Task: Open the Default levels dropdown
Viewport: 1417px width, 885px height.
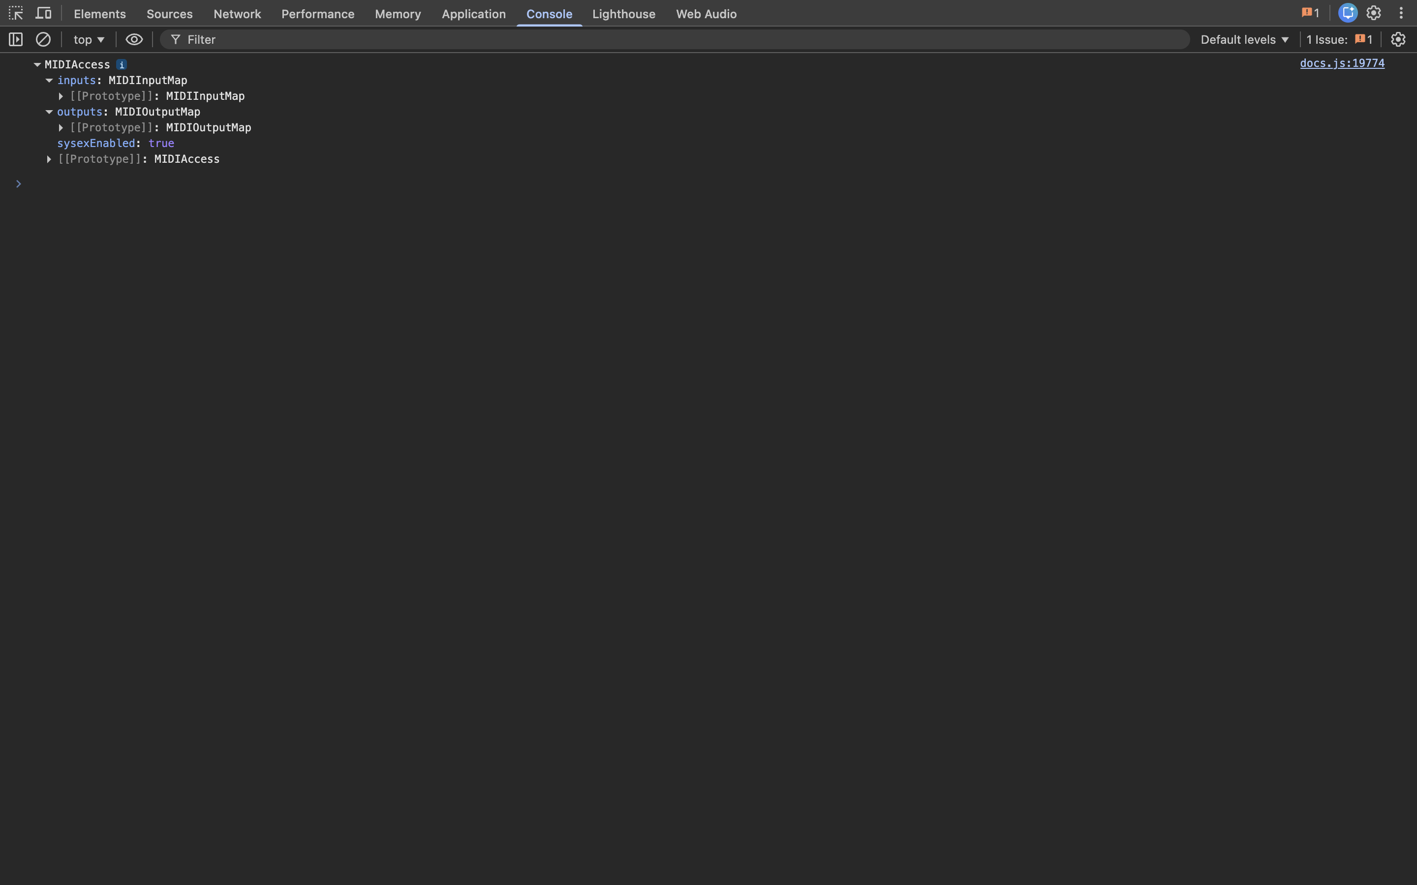Action: [1244, 39]
